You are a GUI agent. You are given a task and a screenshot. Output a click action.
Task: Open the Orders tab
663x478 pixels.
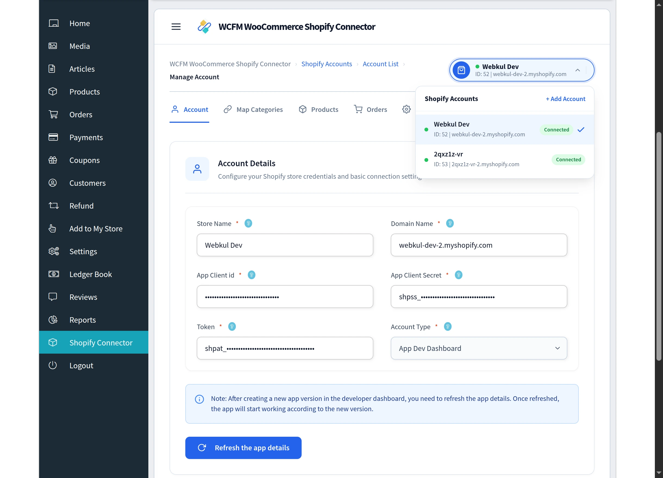click(x=370, y=109)
